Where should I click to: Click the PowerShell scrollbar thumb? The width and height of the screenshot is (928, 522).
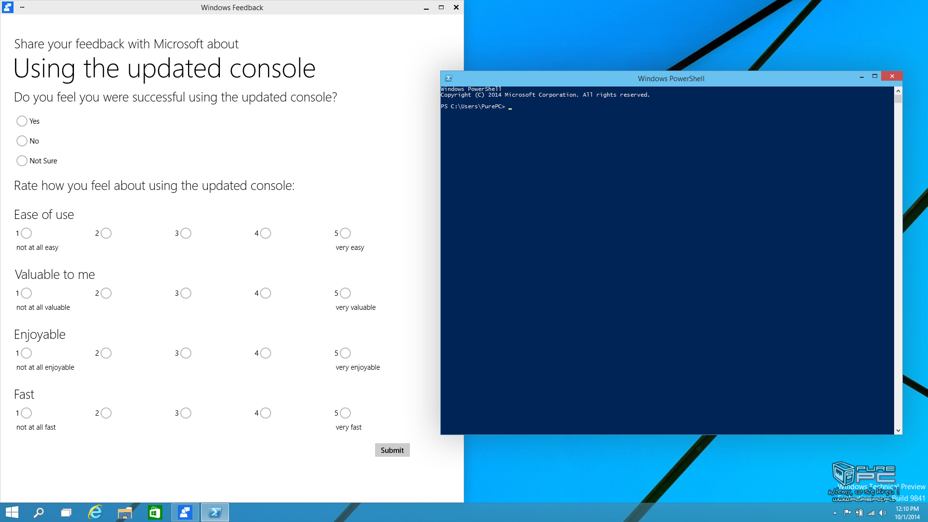[898, 99]
